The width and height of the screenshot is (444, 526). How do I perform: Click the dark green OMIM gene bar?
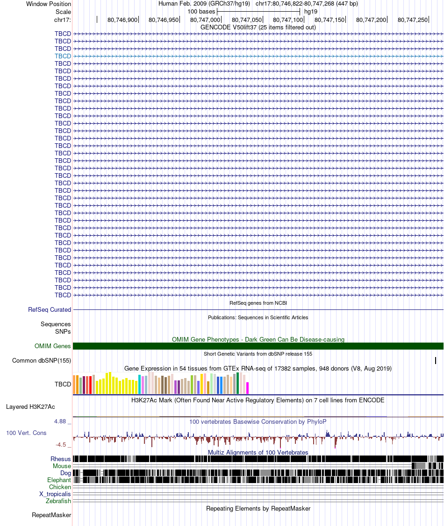(x=258, y=346)
